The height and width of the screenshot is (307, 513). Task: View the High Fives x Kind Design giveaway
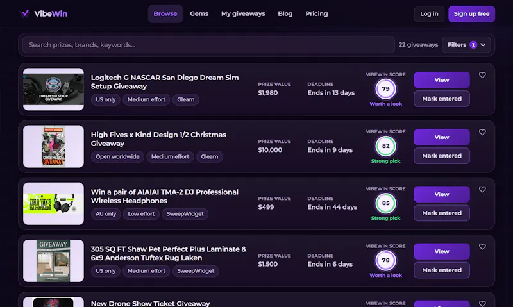click(442, 137)
